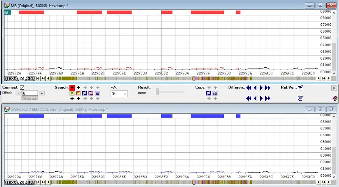Click fast-forward in MB window navigation
This screenshot has width=339, height=187.
324,78
